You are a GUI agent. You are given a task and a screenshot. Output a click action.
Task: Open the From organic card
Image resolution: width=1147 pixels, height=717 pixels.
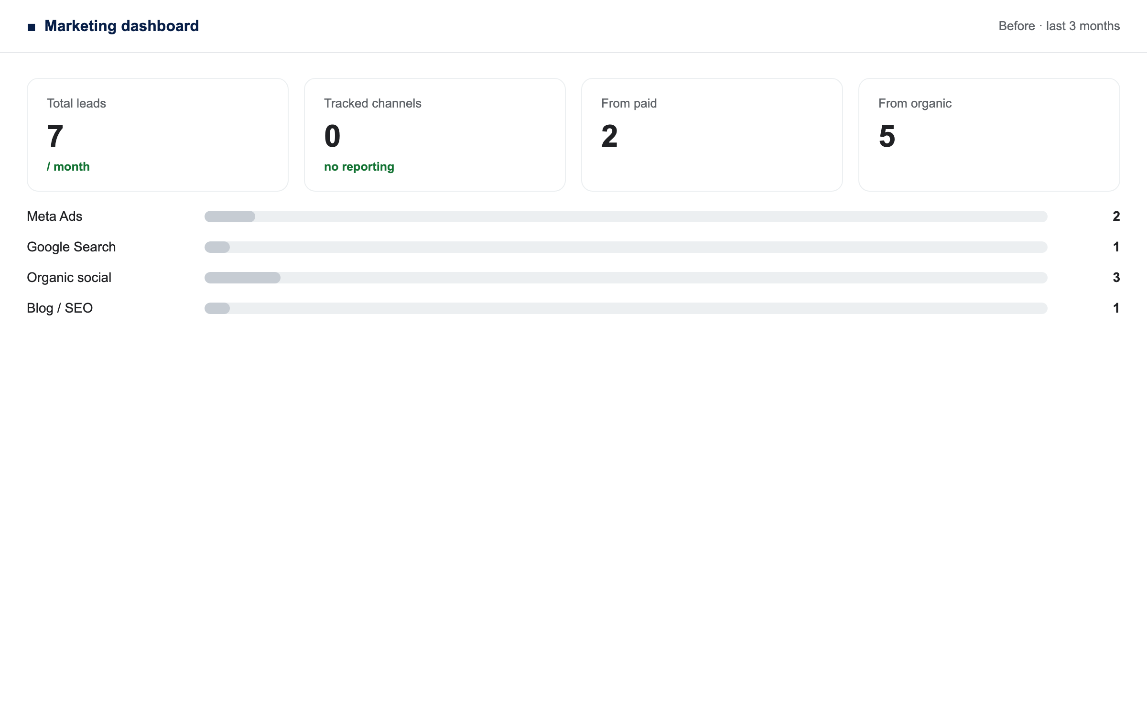coord(989,135)
